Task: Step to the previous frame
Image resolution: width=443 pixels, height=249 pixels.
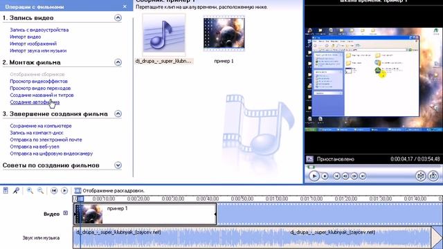Action: (x=345, y=176)
